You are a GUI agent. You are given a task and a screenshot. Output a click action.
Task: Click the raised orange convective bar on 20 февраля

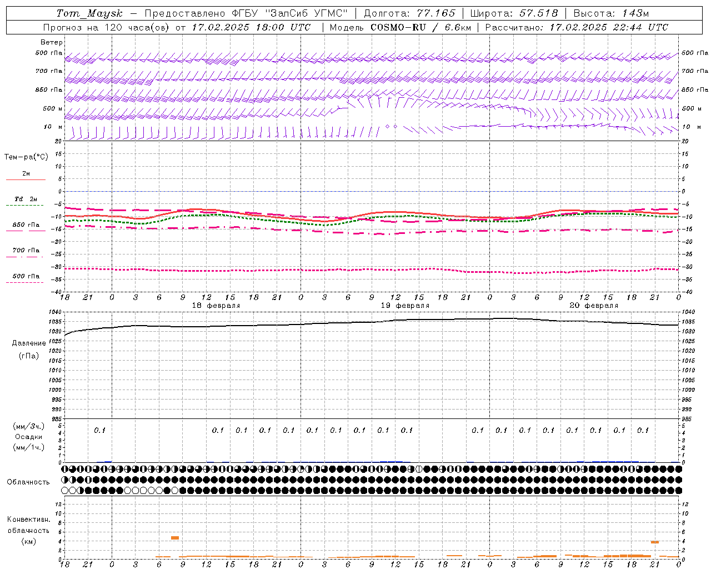(x=655, y=542)
